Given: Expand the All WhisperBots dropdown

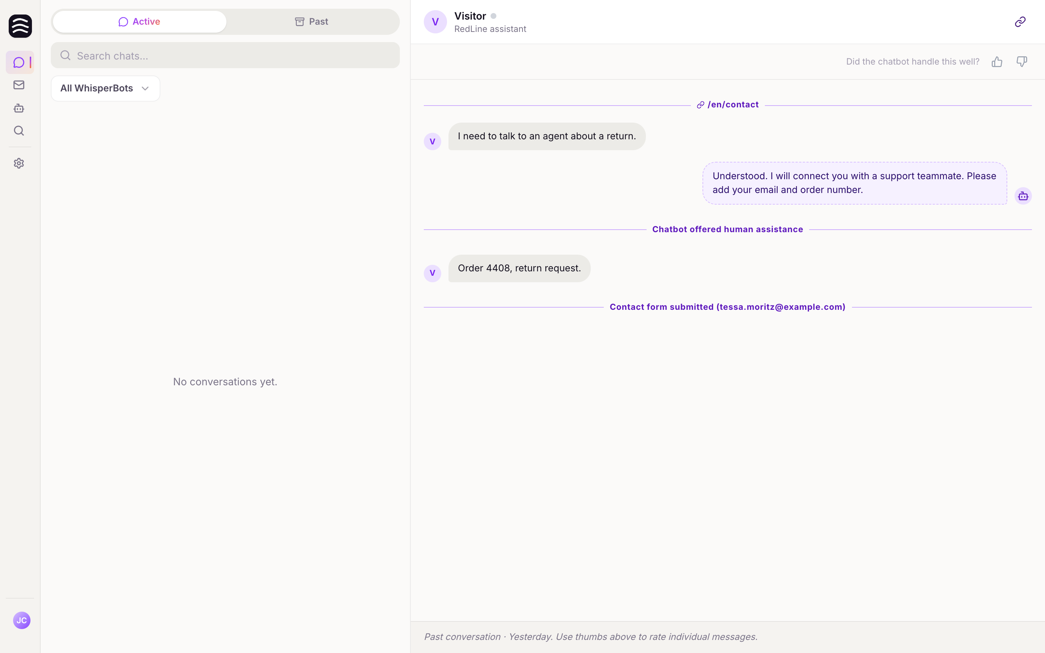Looking at the screenshot, I should pos(105,89).
